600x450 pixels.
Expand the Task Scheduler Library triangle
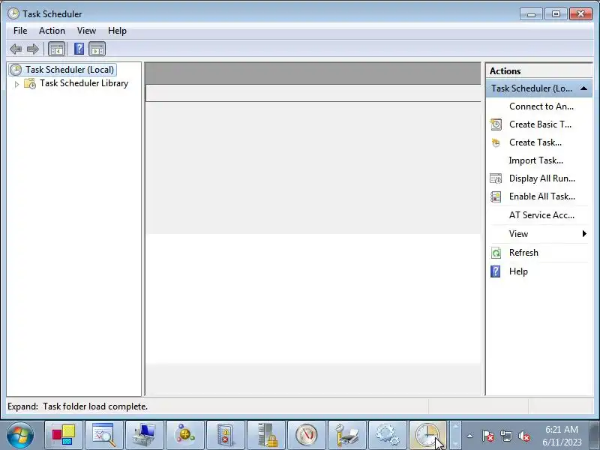point(16,84)
